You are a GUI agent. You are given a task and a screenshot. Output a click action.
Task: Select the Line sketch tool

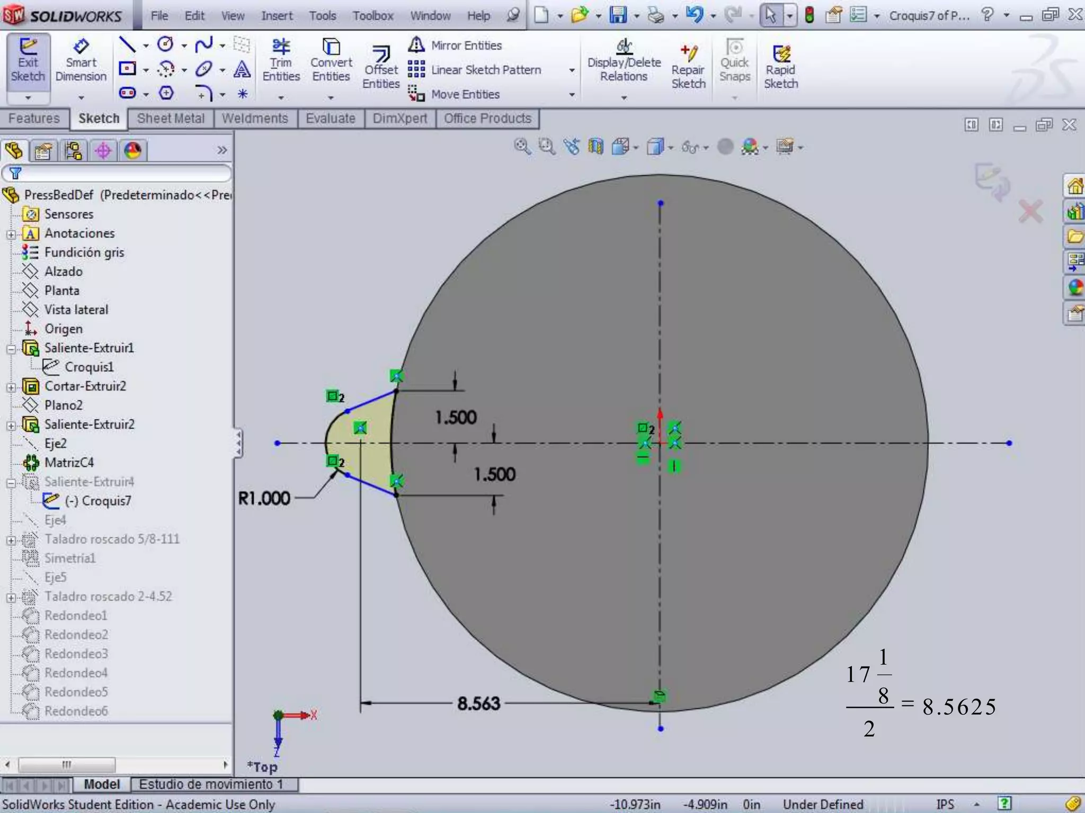tap(127, 45)
